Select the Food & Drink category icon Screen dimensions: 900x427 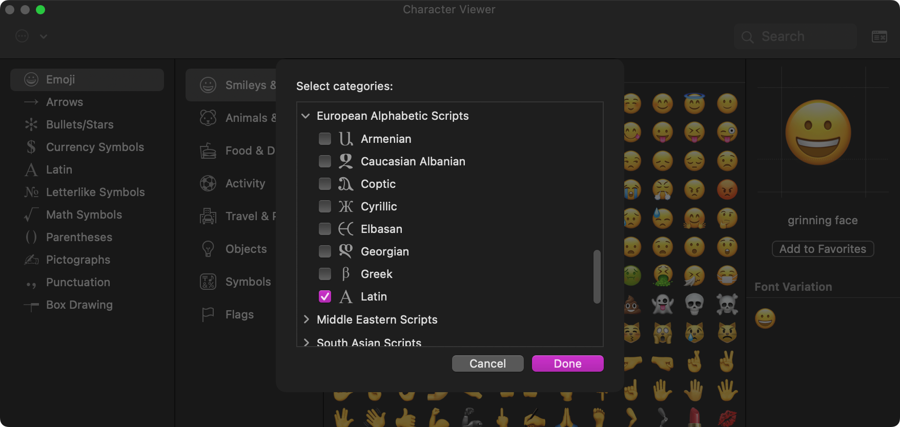208,151
